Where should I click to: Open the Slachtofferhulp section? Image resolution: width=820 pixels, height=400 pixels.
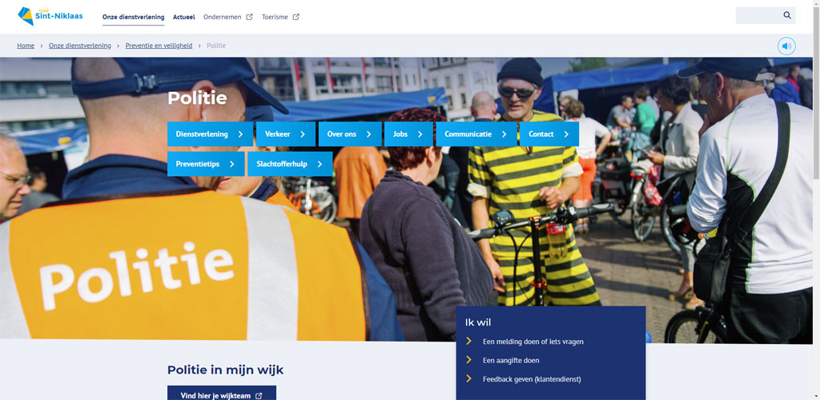tap(290, 164)
